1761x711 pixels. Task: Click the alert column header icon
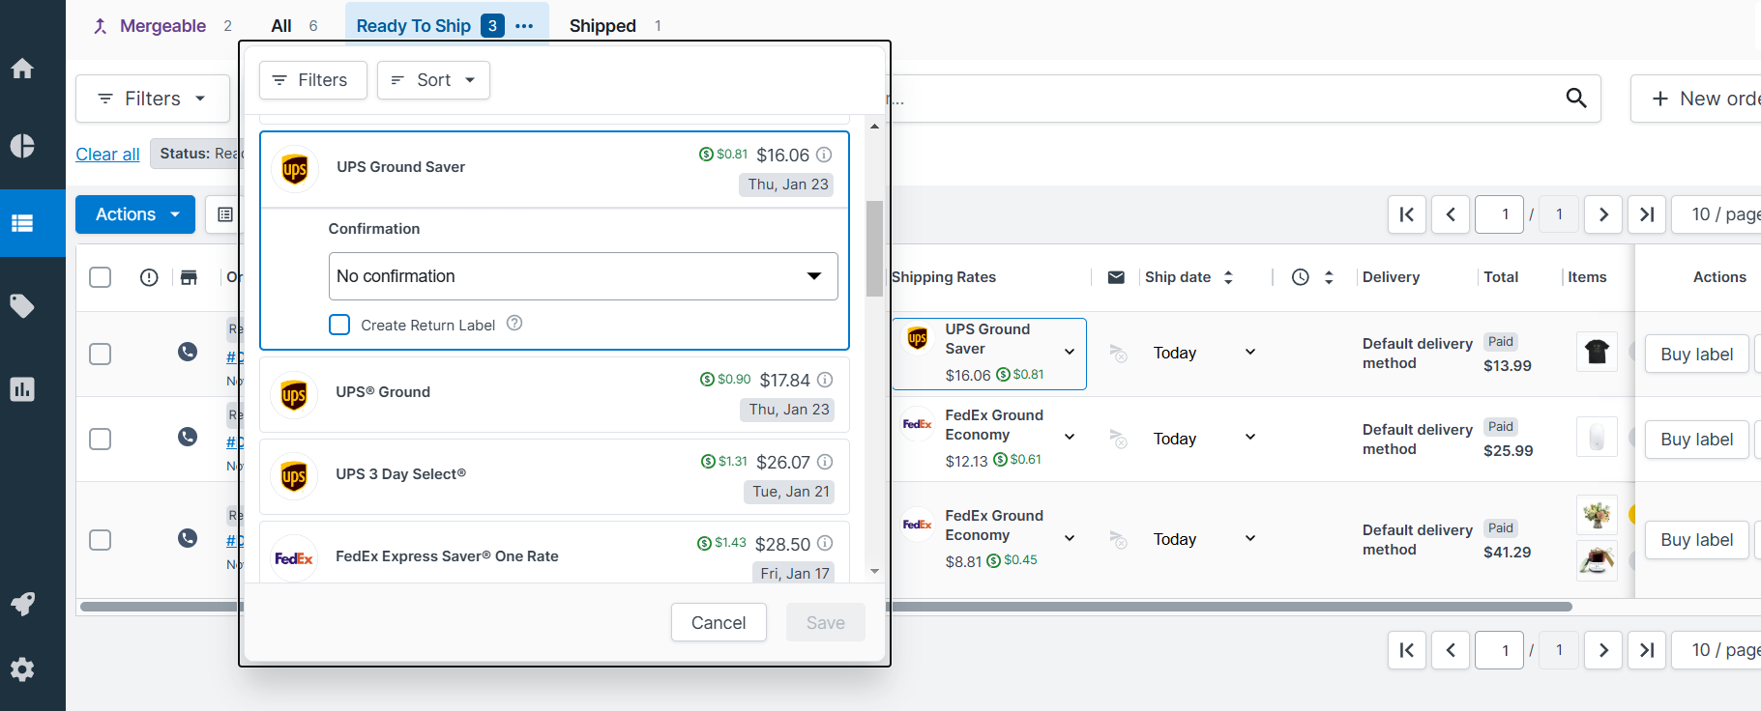point(149,277)
